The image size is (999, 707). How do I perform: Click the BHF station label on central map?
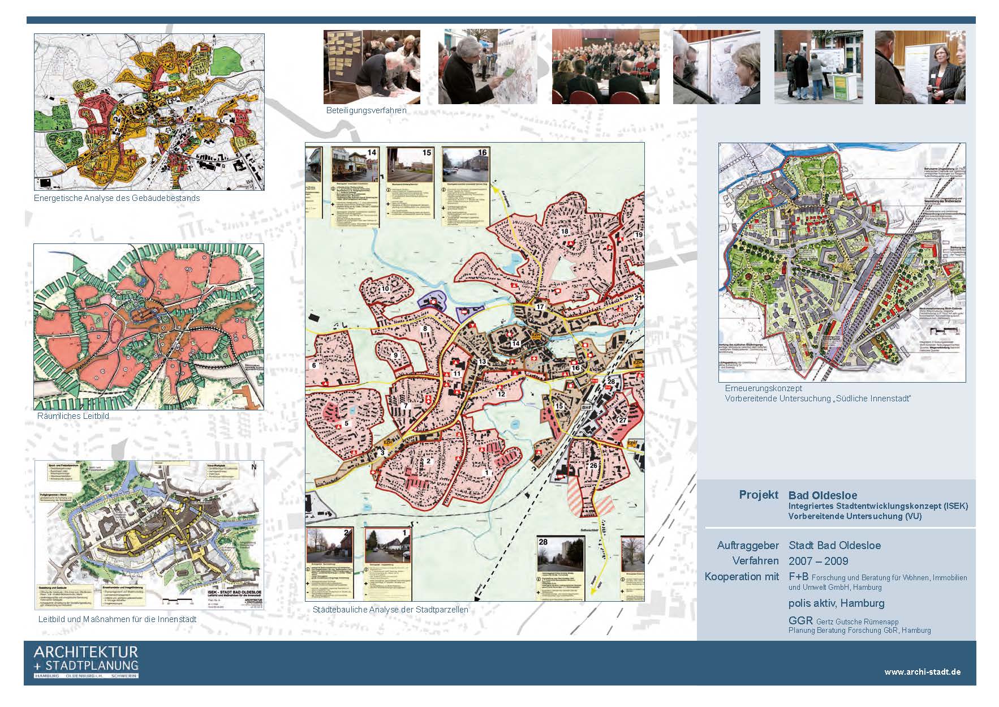(586, 408)
